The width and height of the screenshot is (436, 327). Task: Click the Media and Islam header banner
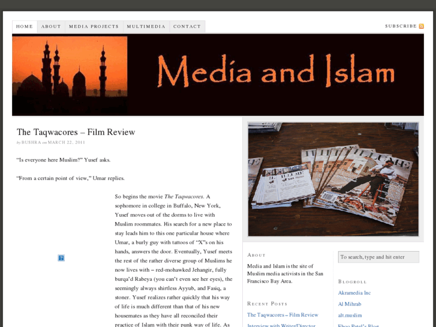click(218, 74)
